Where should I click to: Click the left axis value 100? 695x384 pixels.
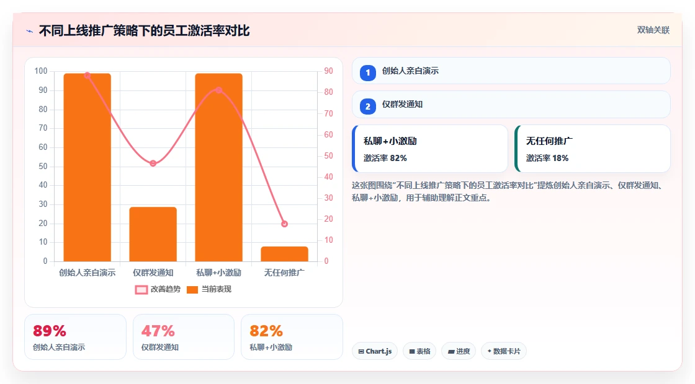pos(41,71)
